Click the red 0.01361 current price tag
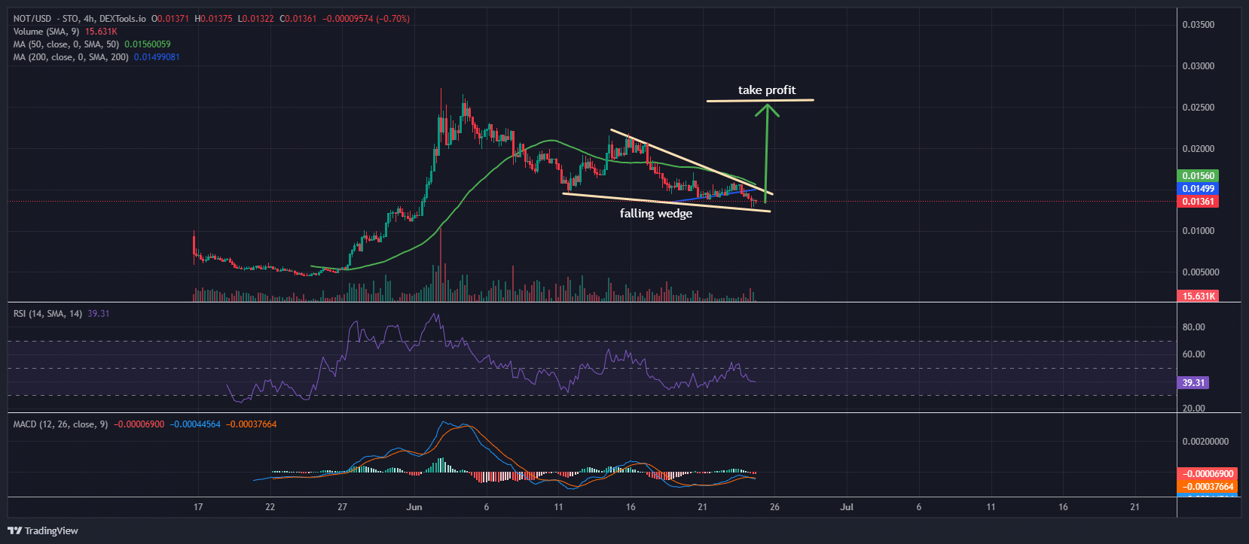 click(1198, 202)
